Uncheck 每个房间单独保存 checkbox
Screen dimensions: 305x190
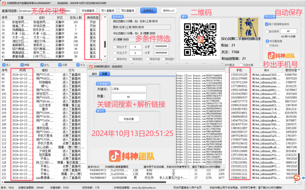tap(267, 24)
